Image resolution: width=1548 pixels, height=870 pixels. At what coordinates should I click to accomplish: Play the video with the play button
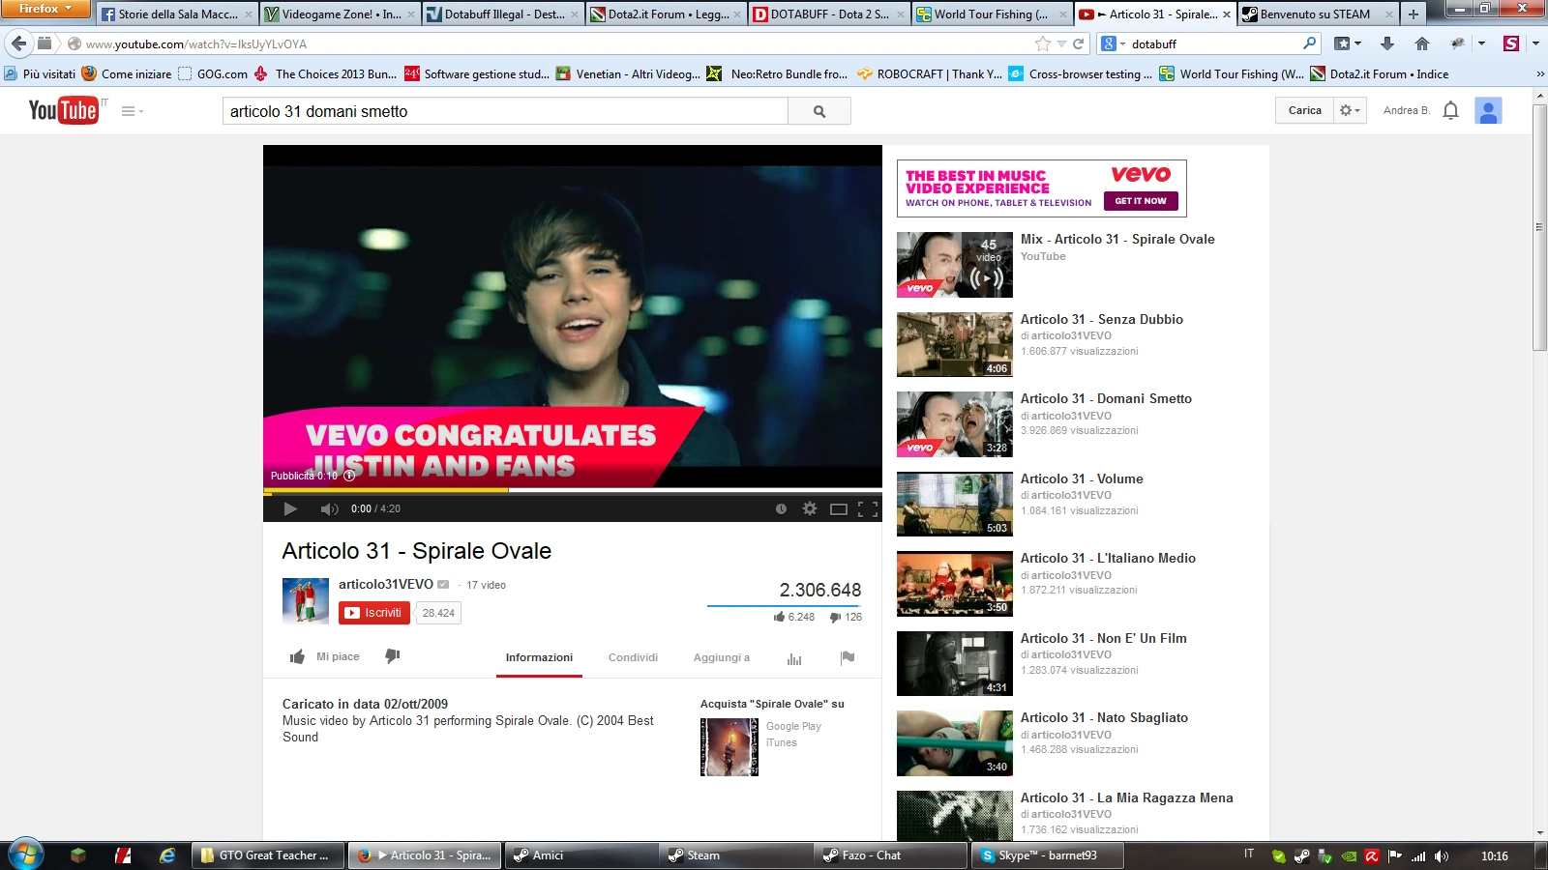tap(290, 508)
